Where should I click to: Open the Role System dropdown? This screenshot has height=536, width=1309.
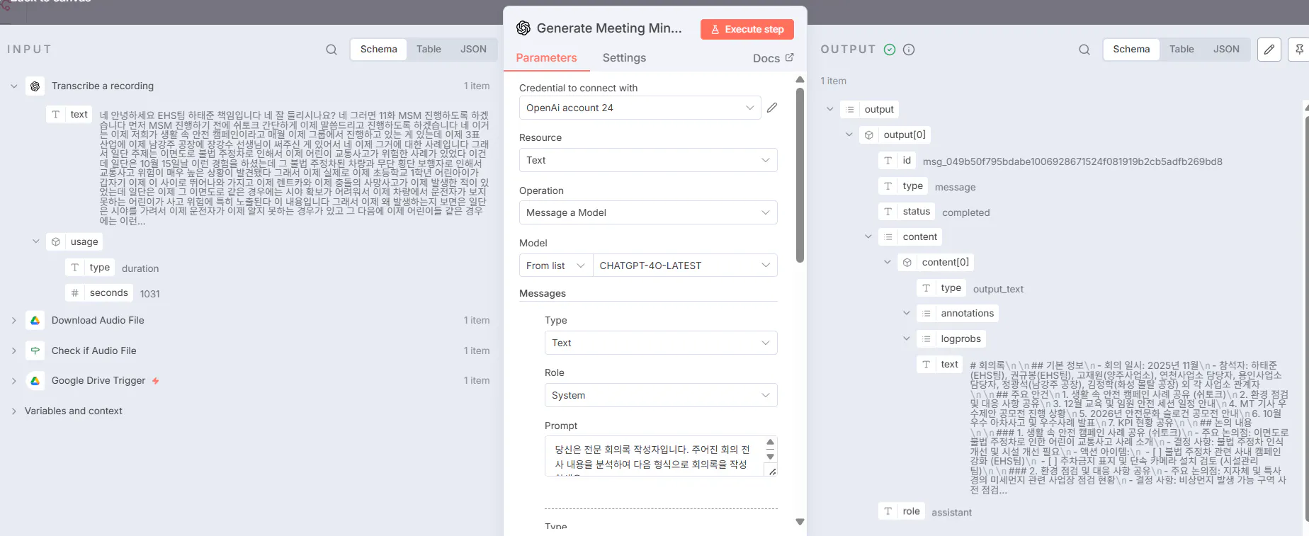coord(661,396)
